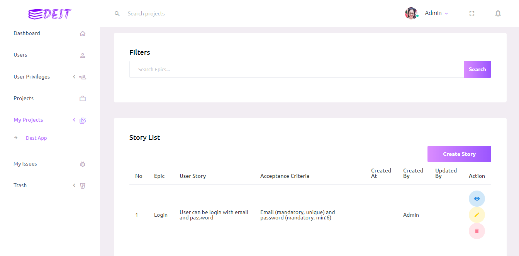This screenshot has width=519, height=256.
Task: Click the Created By column header
Action: [x=413, y=173]
